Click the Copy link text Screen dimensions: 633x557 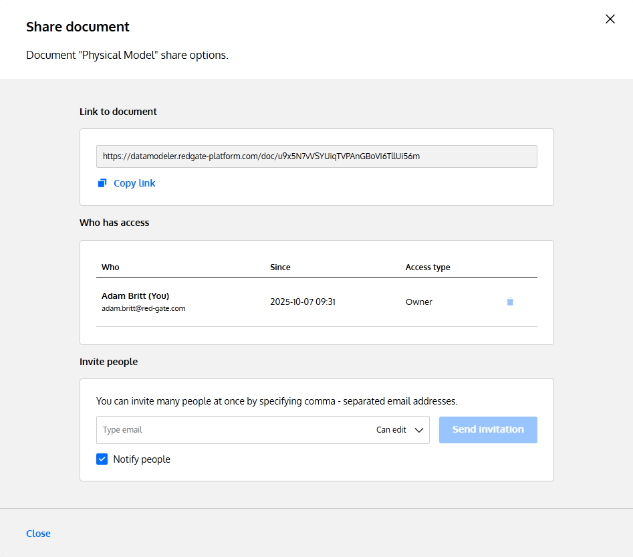[134, 183]
